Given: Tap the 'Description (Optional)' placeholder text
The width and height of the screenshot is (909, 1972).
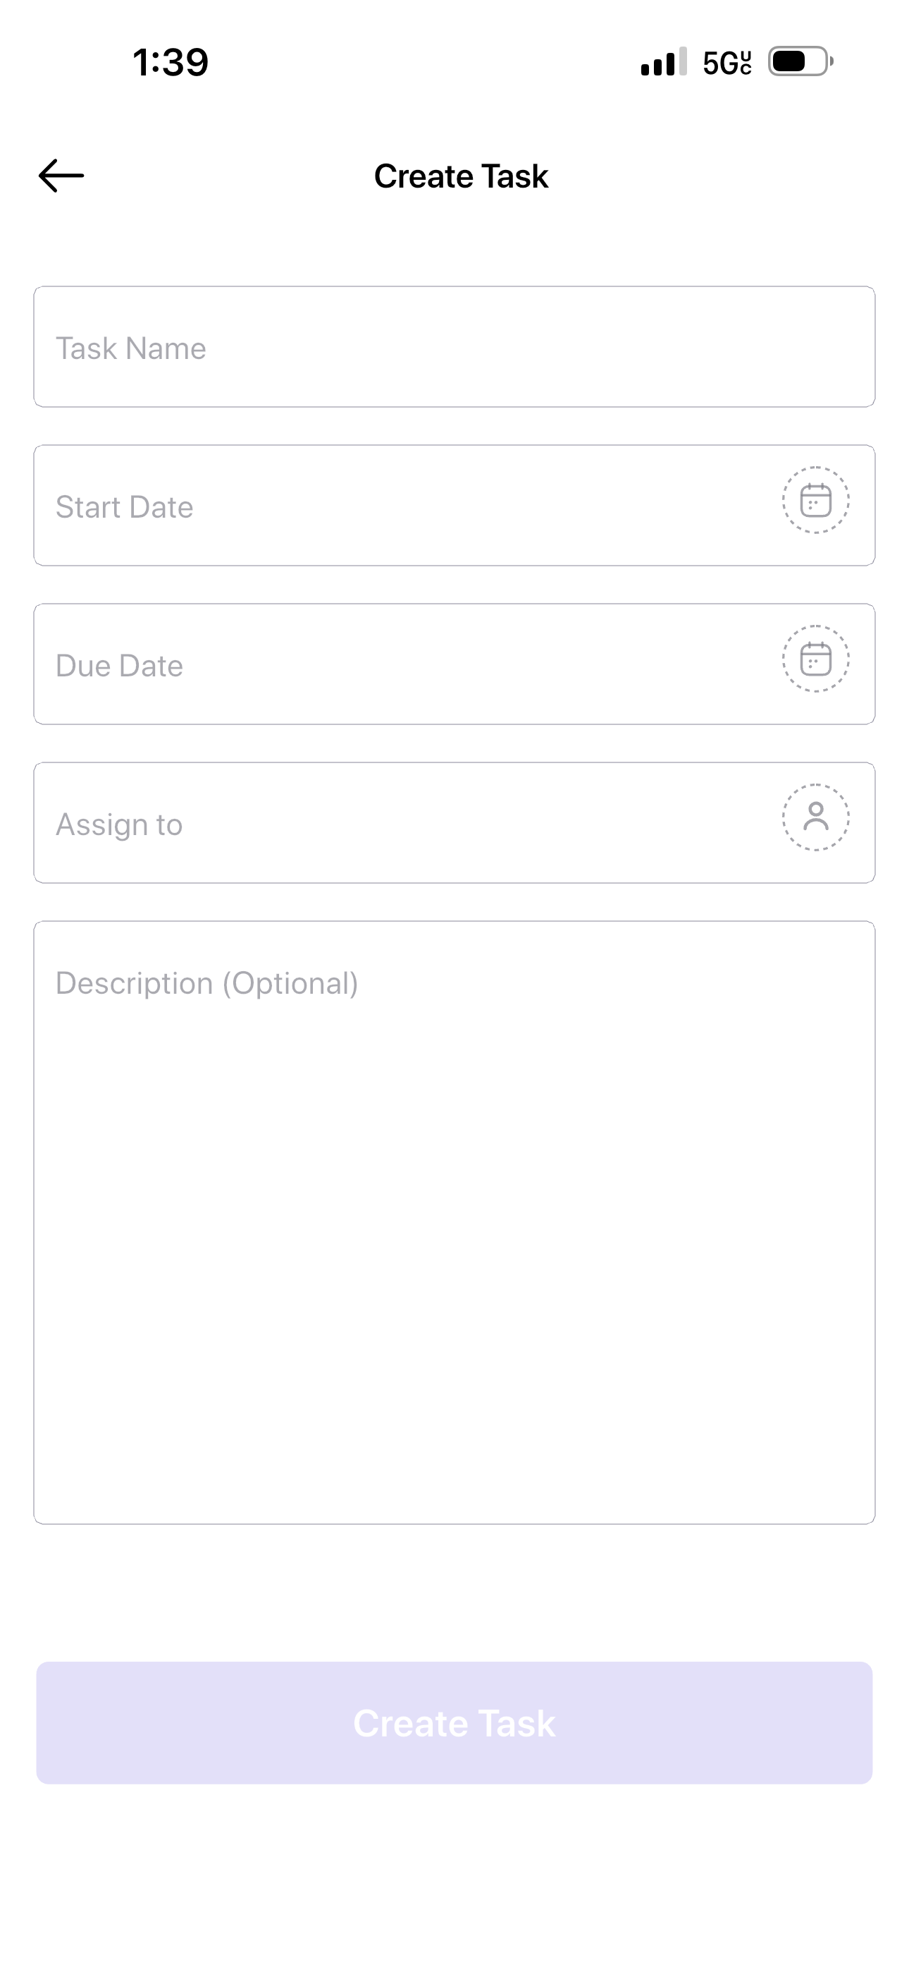Looking at the screenshot, I should pyautogui.click(x=206, y=984).
